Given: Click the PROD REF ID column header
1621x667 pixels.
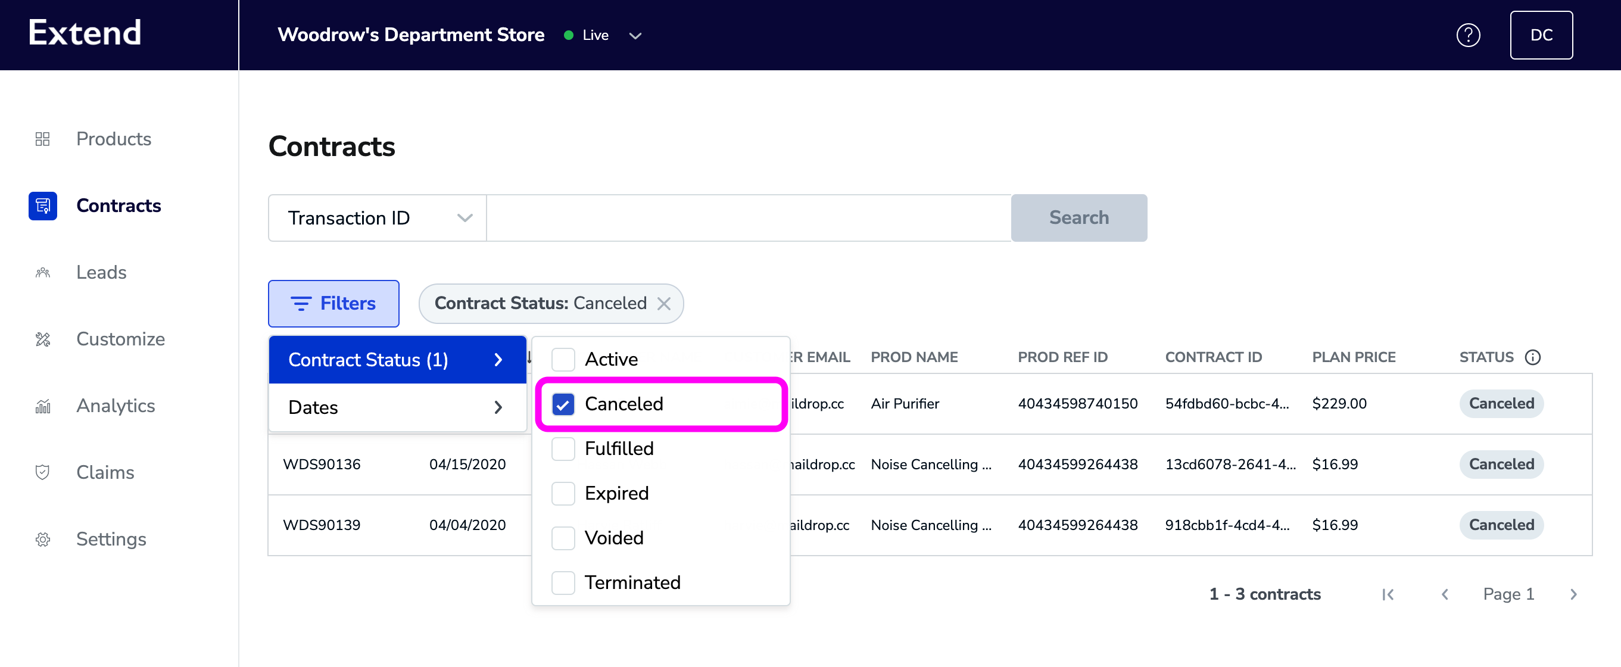Looking at the screenshot, I should 1062,357.
